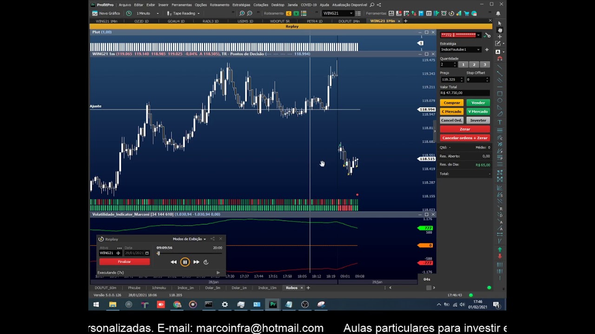Select the triangle drawing tool

[x=500, y=108]
